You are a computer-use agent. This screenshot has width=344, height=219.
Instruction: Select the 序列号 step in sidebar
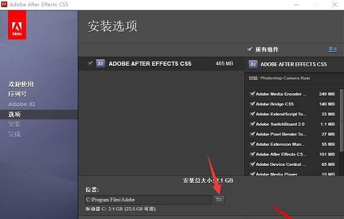[18, 94]
